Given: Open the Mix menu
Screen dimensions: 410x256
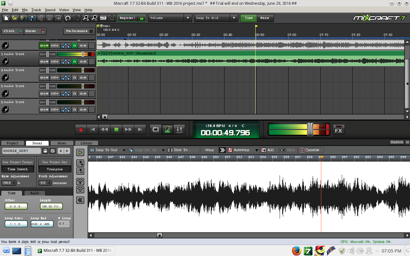Looking at the screenshot, I should point(25,10).
